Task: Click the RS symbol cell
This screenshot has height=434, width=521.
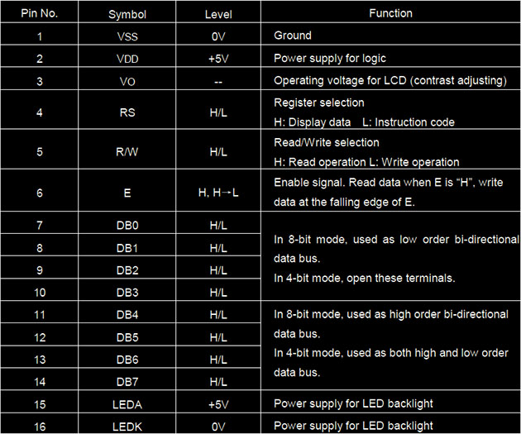Action: [126, 112]
